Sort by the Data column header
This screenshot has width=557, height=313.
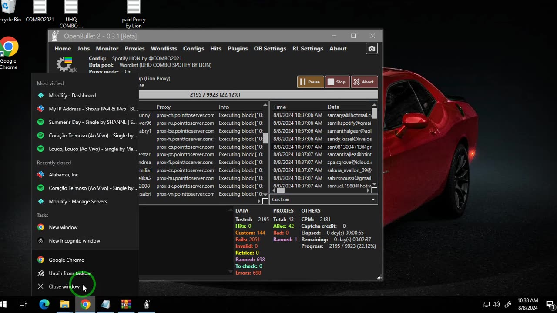(333, 107)
